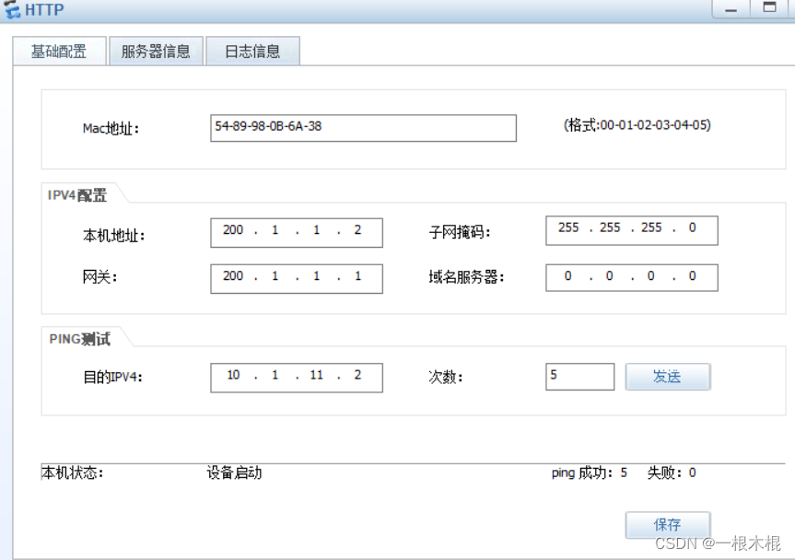Click the 网关 address field

[x=297, y=278]
